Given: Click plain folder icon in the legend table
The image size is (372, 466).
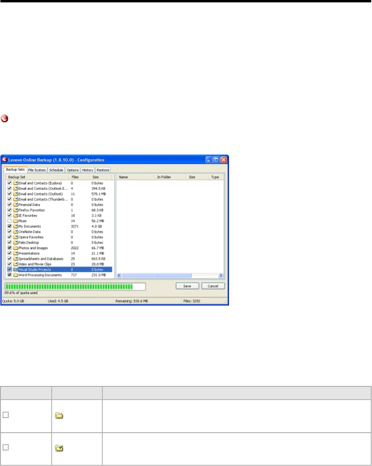Looking at the screenshot, I should click(59, 415).
